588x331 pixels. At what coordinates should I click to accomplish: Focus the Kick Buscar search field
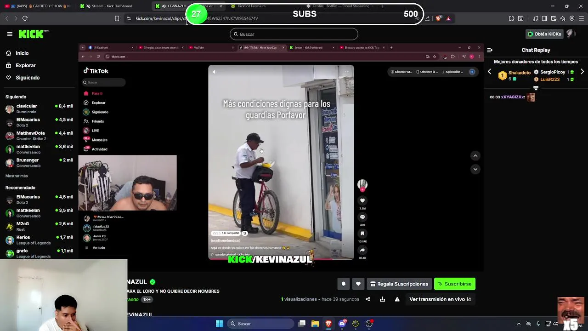(294, 34)
